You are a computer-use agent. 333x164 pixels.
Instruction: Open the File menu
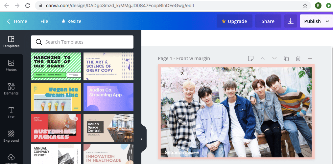pyautogui.click(x=44, y=21)
